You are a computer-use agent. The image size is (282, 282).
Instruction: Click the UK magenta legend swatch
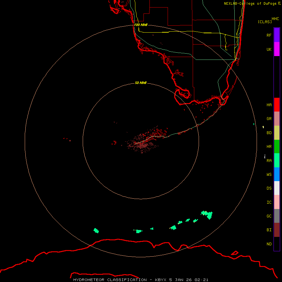pyautogui.click(x=277, y=49)
